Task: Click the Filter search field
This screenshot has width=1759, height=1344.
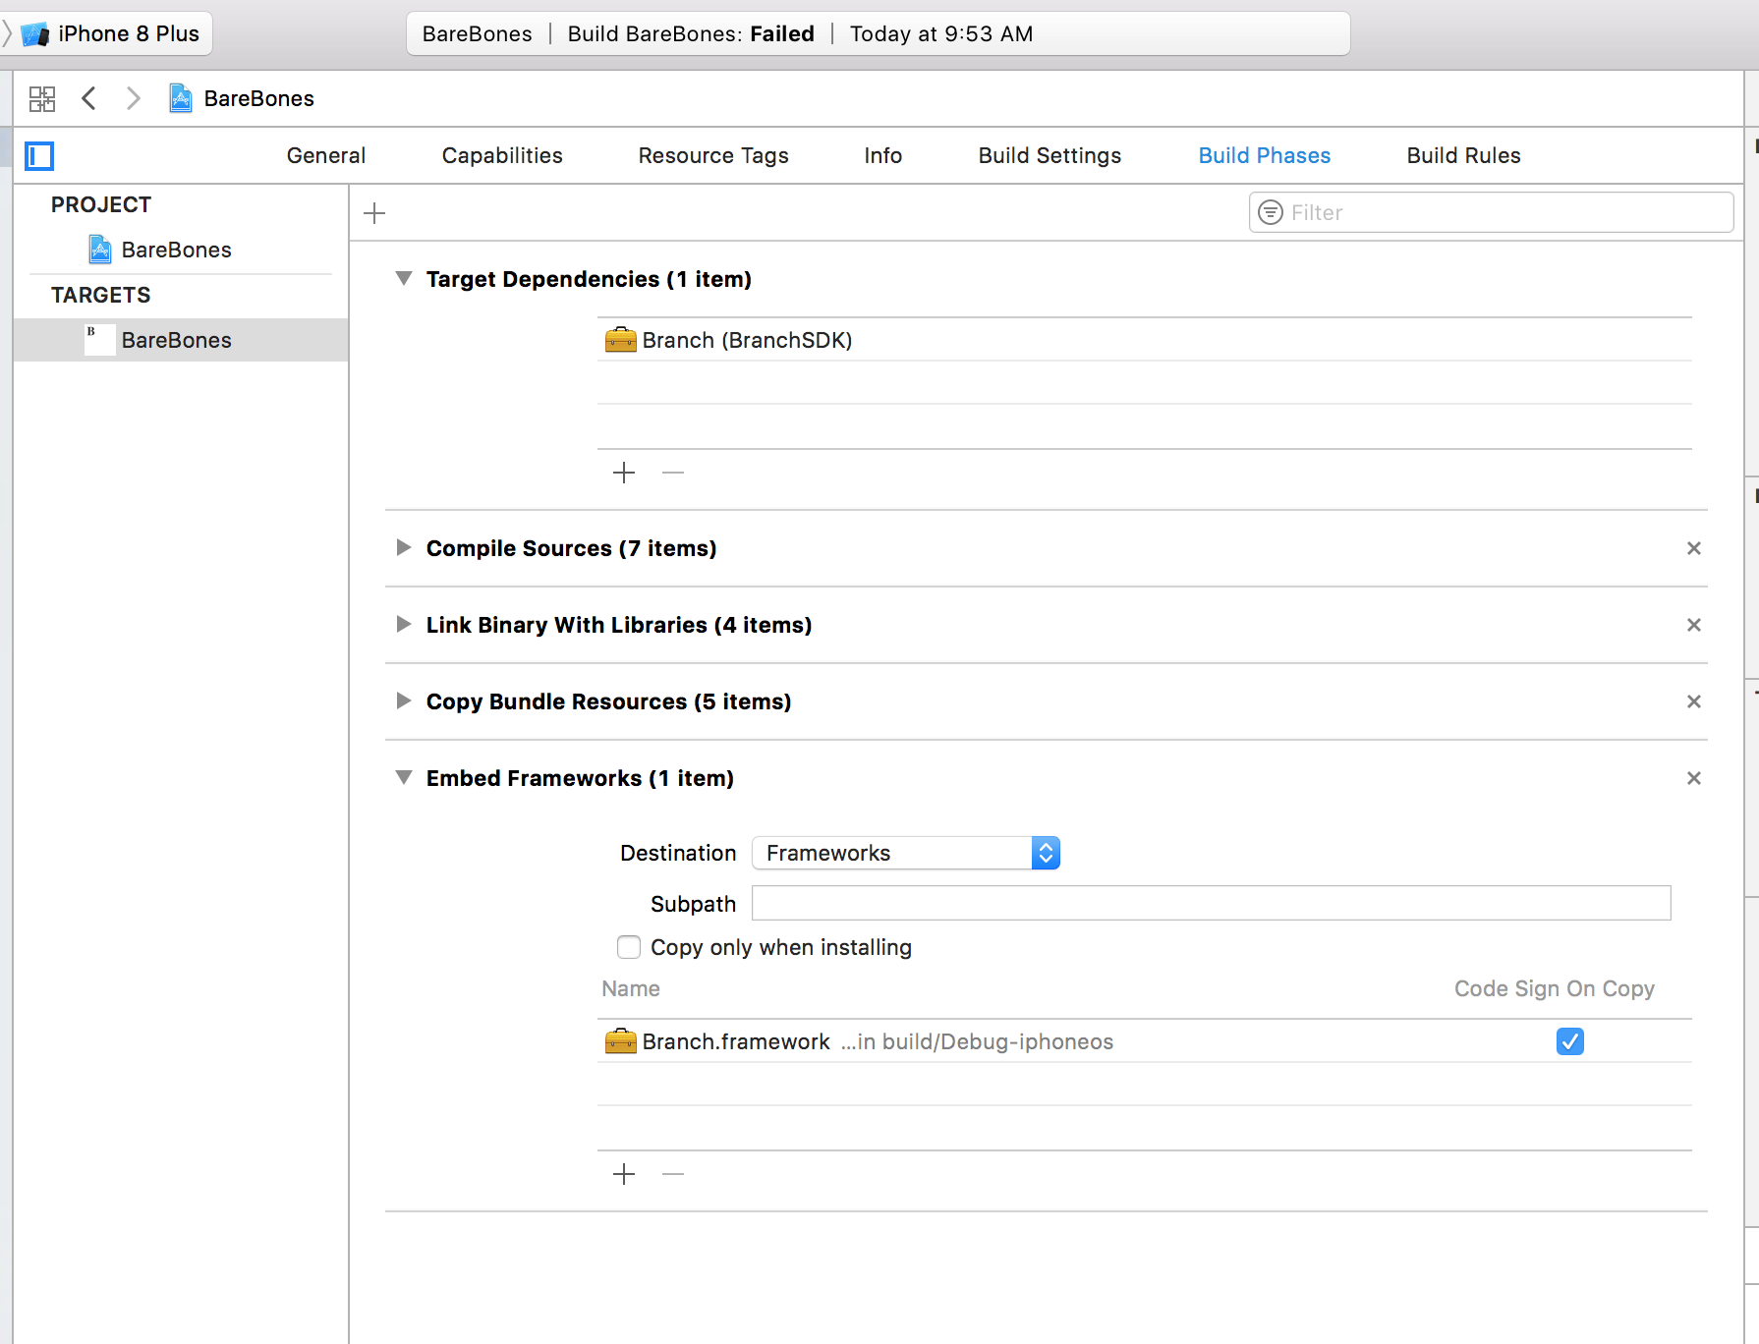Action: coord(1492,212)
